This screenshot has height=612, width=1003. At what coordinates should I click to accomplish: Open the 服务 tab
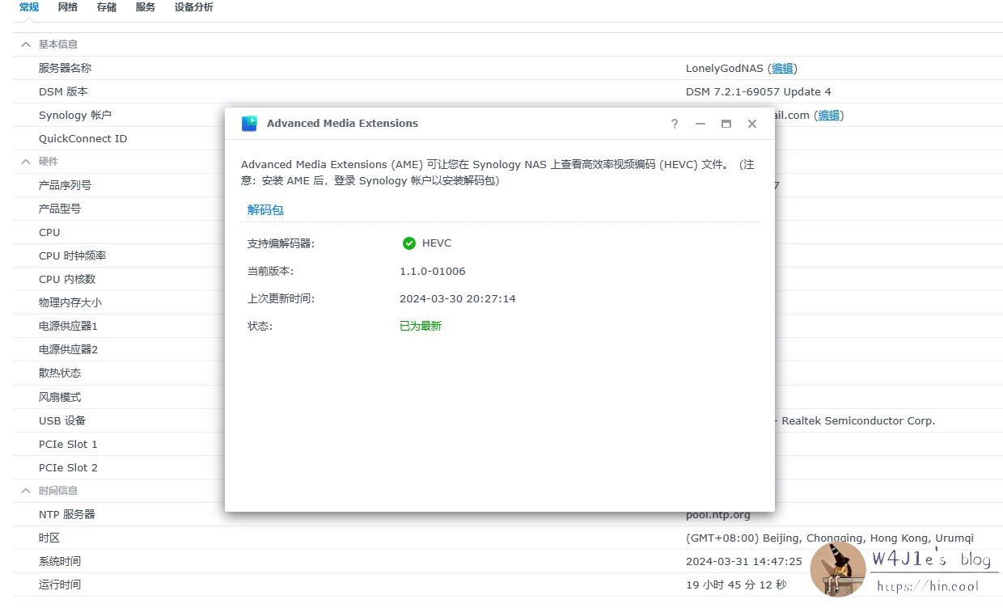coord(146,7)
